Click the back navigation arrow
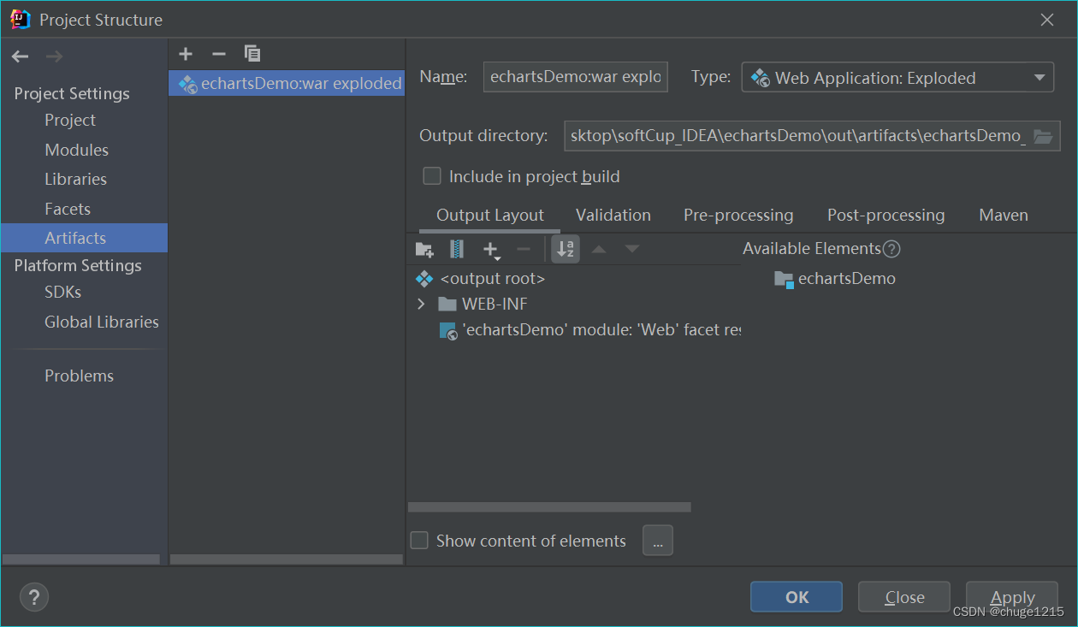Viewport: 1078px width, 627px height. click(21, 56)
